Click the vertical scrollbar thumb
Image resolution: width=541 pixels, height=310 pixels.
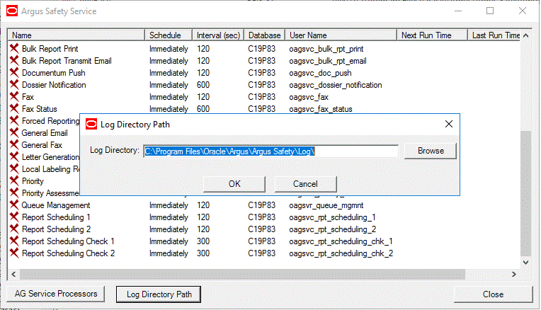pyautogui.click(x=526, y=194)
